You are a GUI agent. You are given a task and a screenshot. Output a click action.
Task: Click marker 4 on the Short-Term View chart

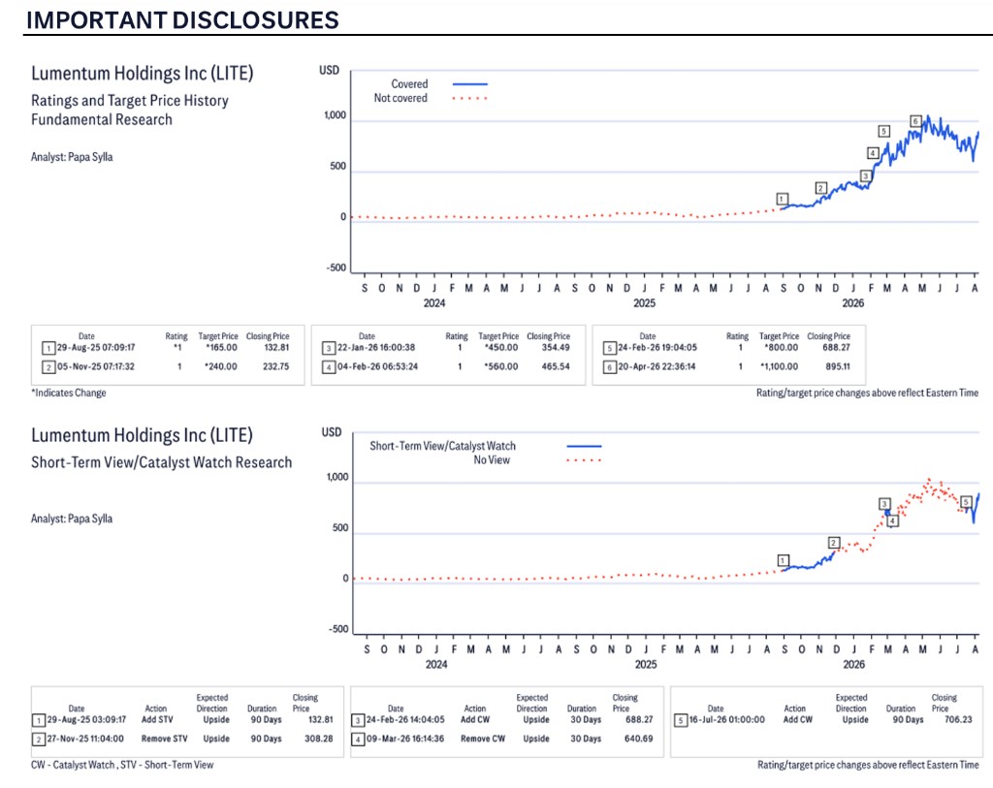pyautogui.click(x=892, y=520)
